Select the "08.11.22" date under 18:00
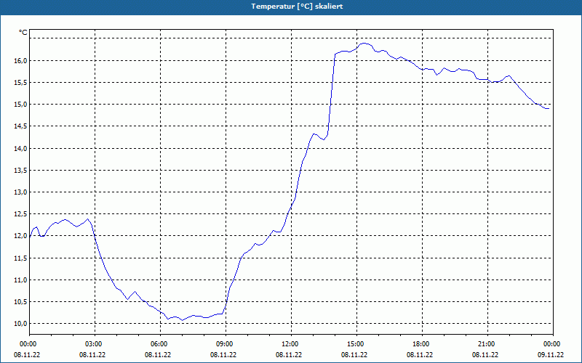The image size is (582, 363). 420,355
